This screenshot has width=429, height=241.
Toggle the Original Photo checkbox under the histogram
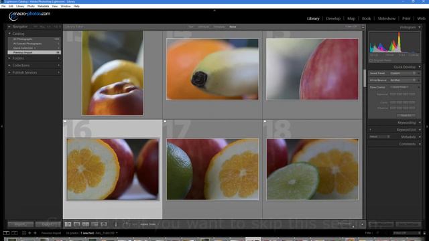(x=371, y=60)
